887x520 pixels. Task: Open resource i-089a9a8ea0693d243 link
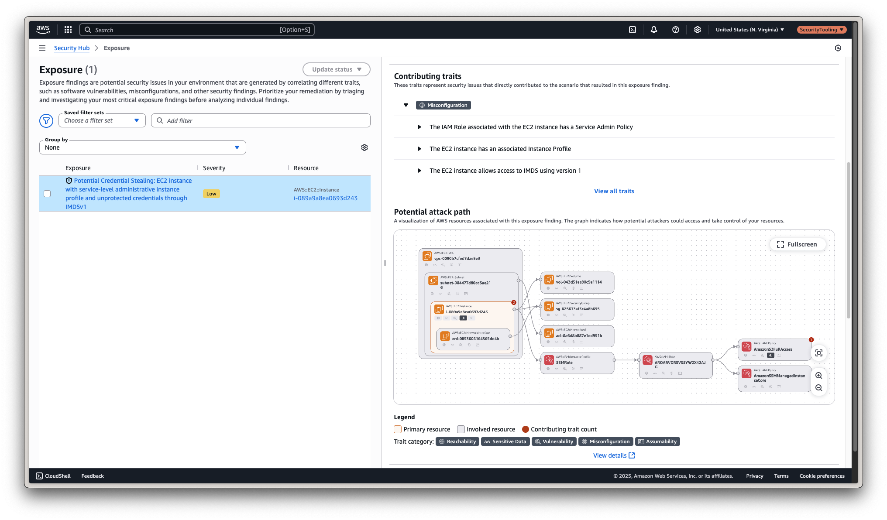coord(326,198)
